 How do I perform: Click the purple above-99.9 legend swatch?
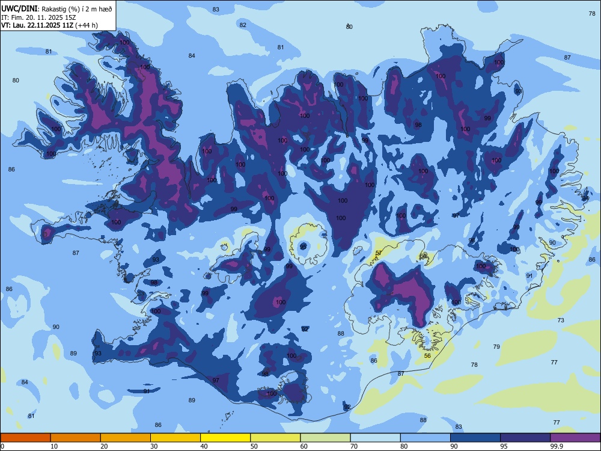tap(575, 438)
